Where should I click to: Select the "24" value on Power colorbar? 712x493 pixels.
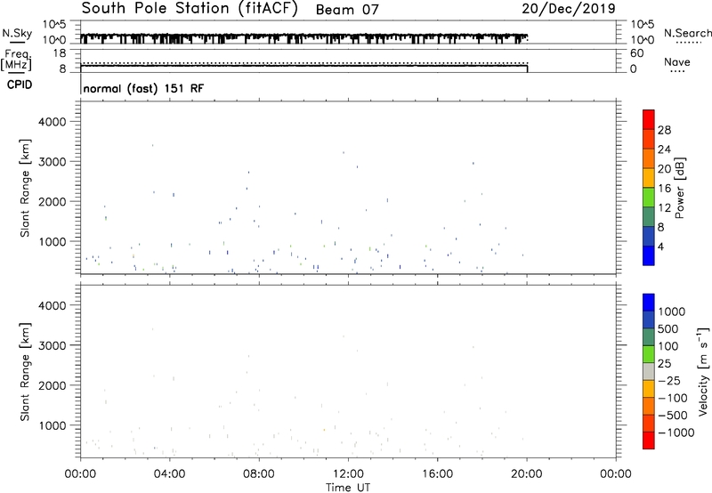[664, 150]
